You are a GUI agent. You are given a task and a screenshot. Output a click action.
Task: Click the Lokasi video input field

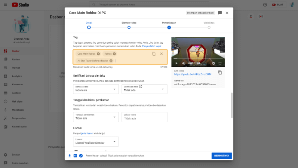tap(144, 117)
